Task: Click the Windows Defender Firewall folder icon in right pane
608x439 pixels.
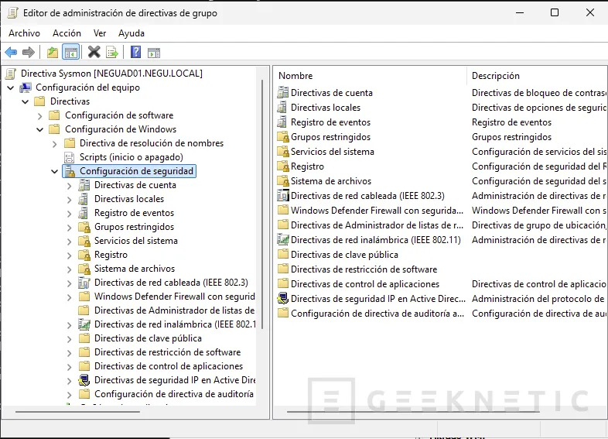Action: click(283, 210)
